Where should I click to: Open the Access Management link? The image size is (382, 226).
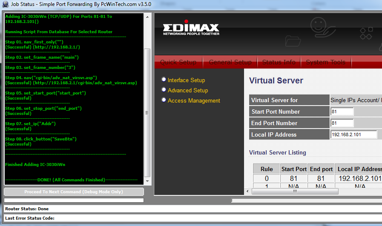tap(194, 100)
